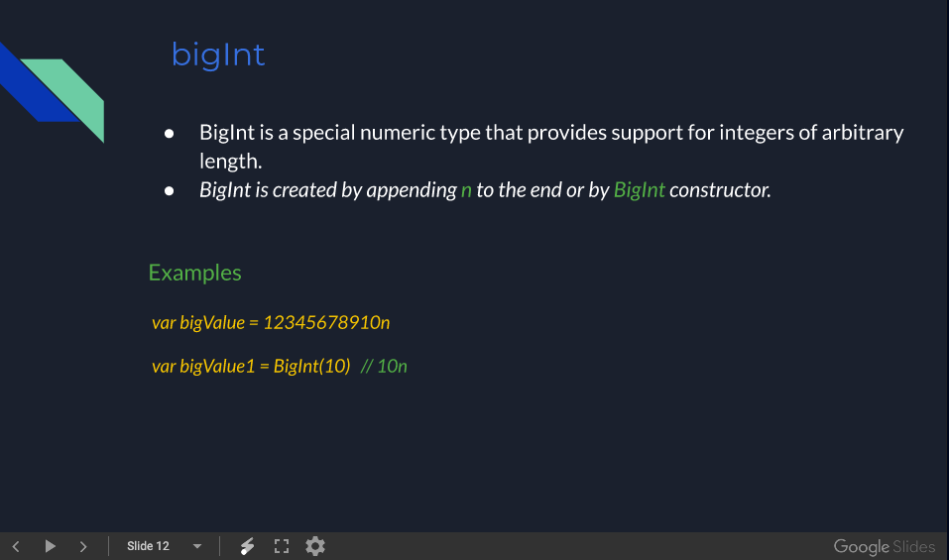This screenshot has height=560, width=949.
Task: Enter fullscreen mode
Action: point(282,546)
